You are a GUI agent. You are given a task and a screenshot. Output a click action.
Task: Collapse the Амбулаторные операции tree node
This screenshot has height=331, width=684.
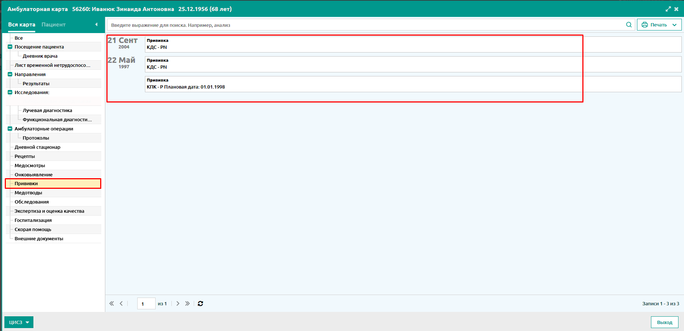10,129
